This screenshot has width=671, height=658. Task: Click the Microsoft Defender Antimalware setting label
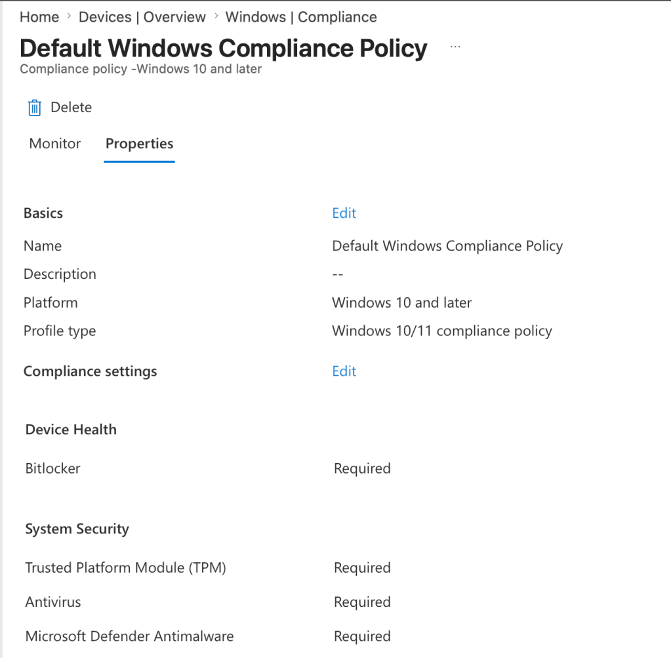pos(129,636)
